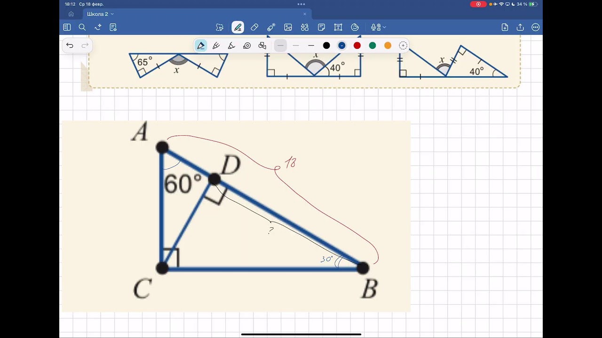Open the AI sparkle assistant tool

(x=98, y=27)
